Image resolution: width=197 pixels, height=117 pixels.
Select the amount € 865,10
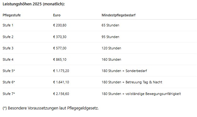pyautogui.click(x=60, y=59)
